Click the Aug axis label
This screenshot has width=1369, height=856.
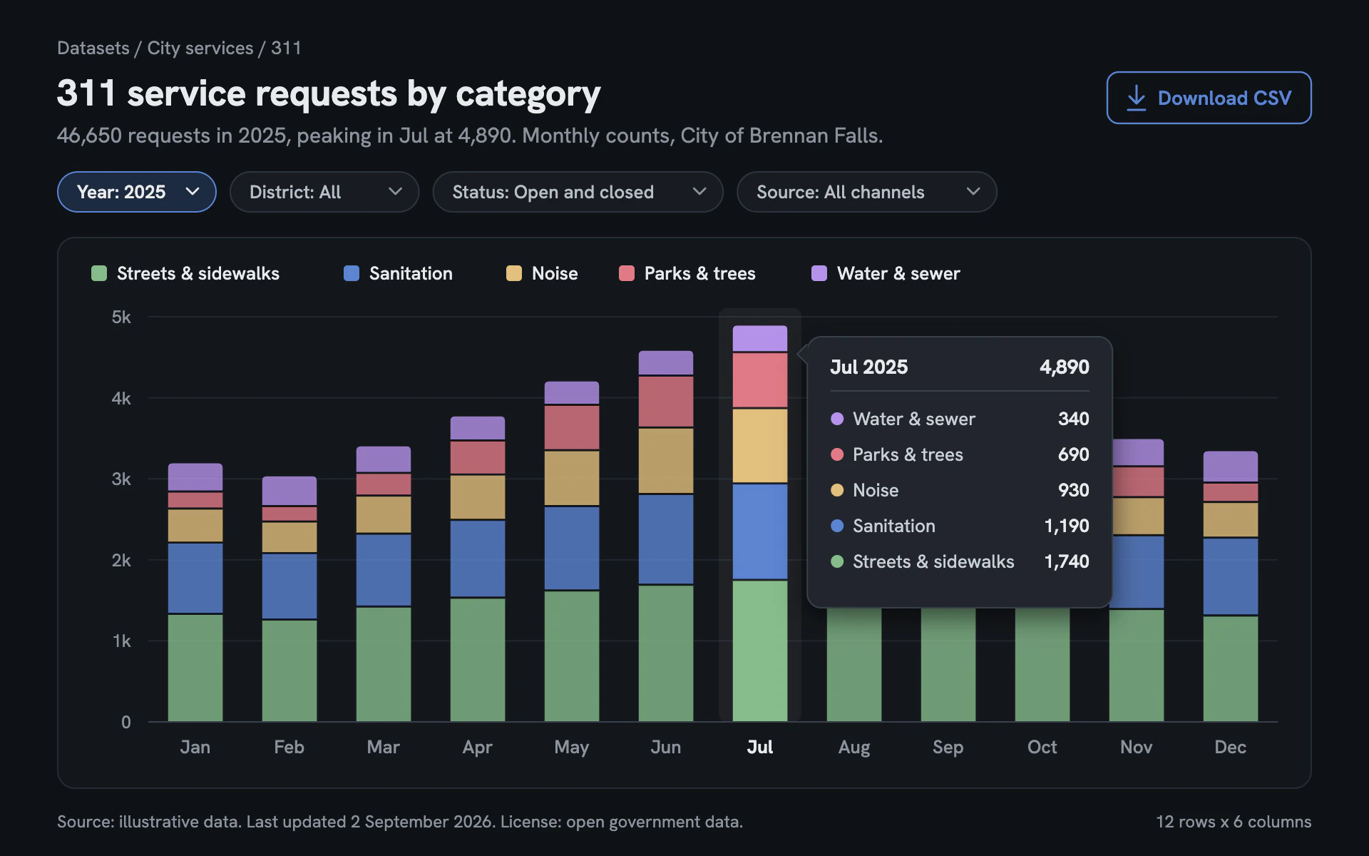[x=854, y=747]
